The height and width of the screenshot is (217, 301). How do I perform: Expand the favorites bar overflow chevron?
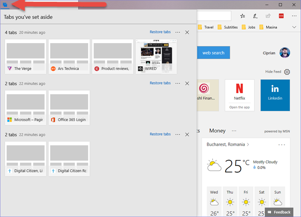(x=294, y=27)
